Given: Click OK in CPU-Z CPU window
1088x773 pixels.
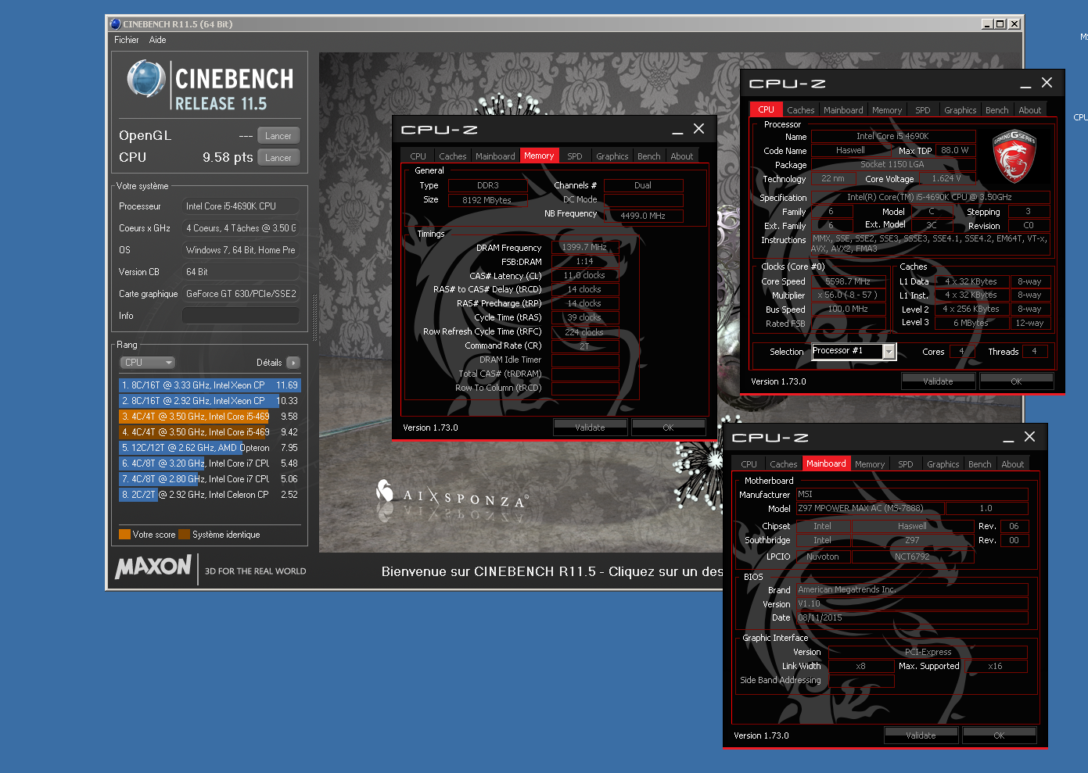Looking at the screenshot, I should click(1016, 381).
